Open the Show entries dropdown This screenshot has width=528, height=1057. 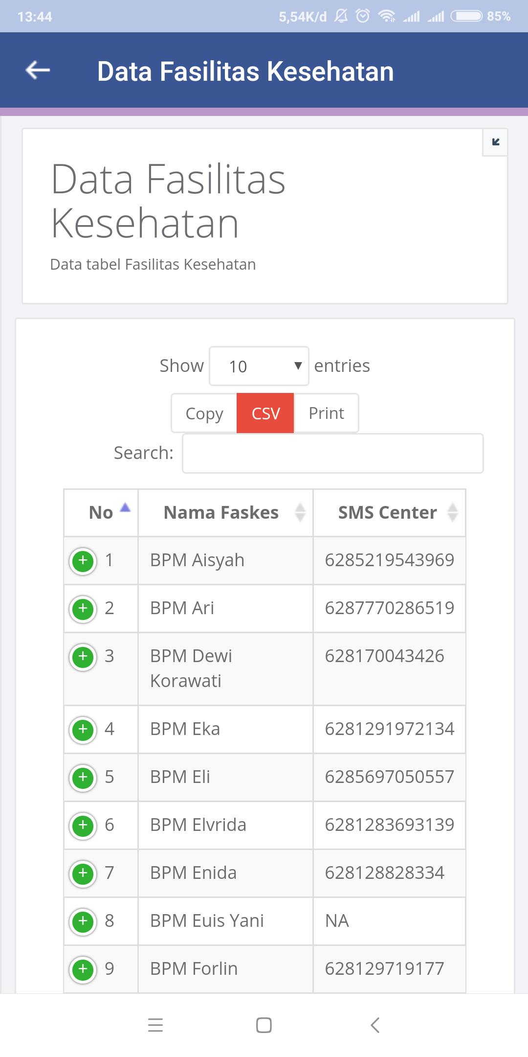tap(259, 366)
